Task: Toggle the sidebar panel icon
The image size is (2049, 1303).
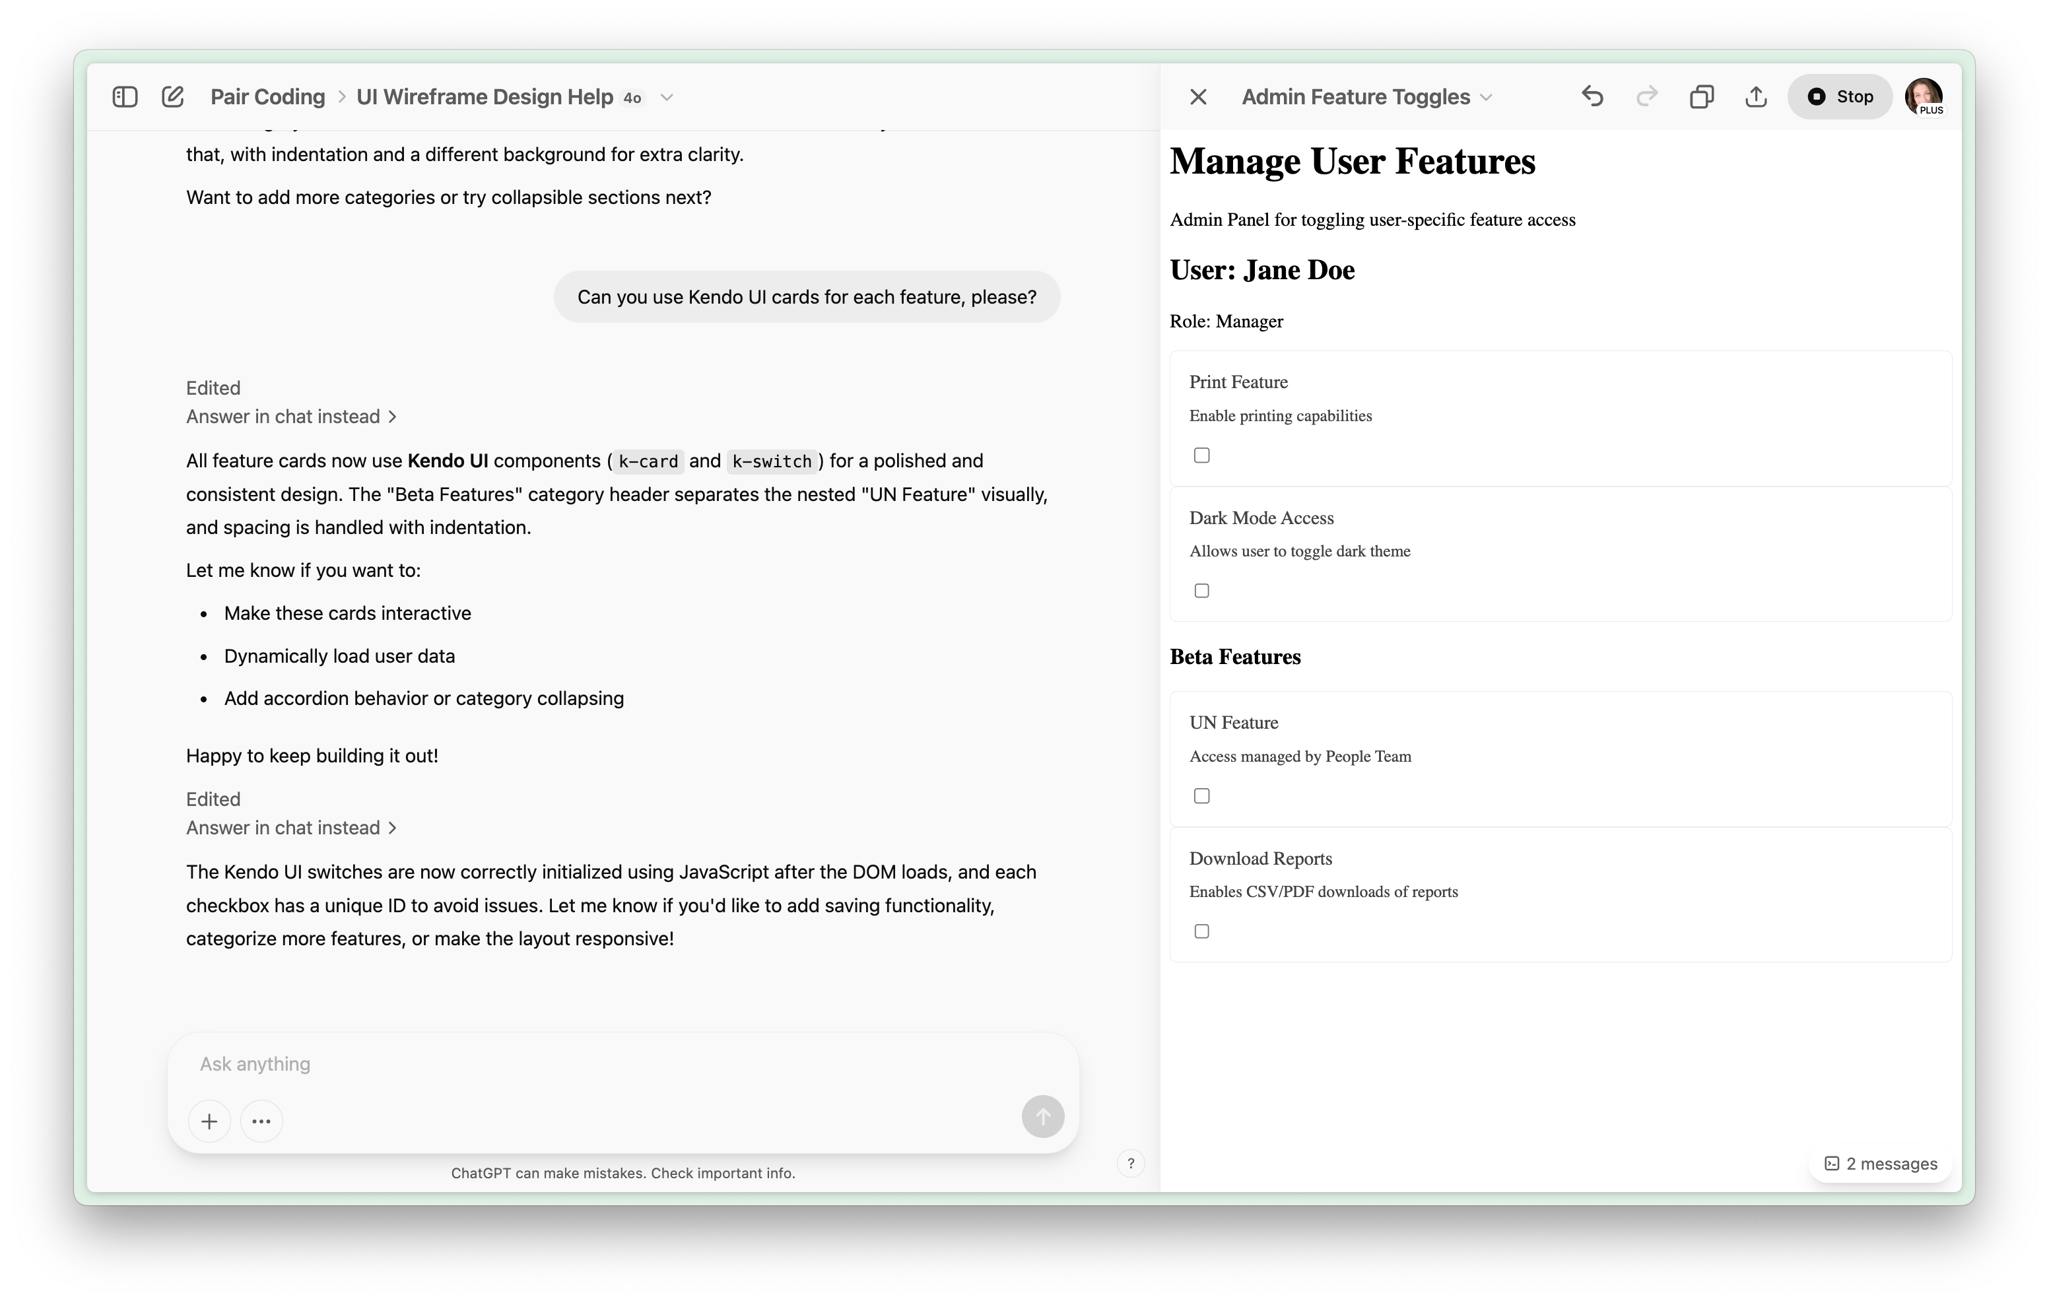Action: pyautogui.click(x=125, y=96)
